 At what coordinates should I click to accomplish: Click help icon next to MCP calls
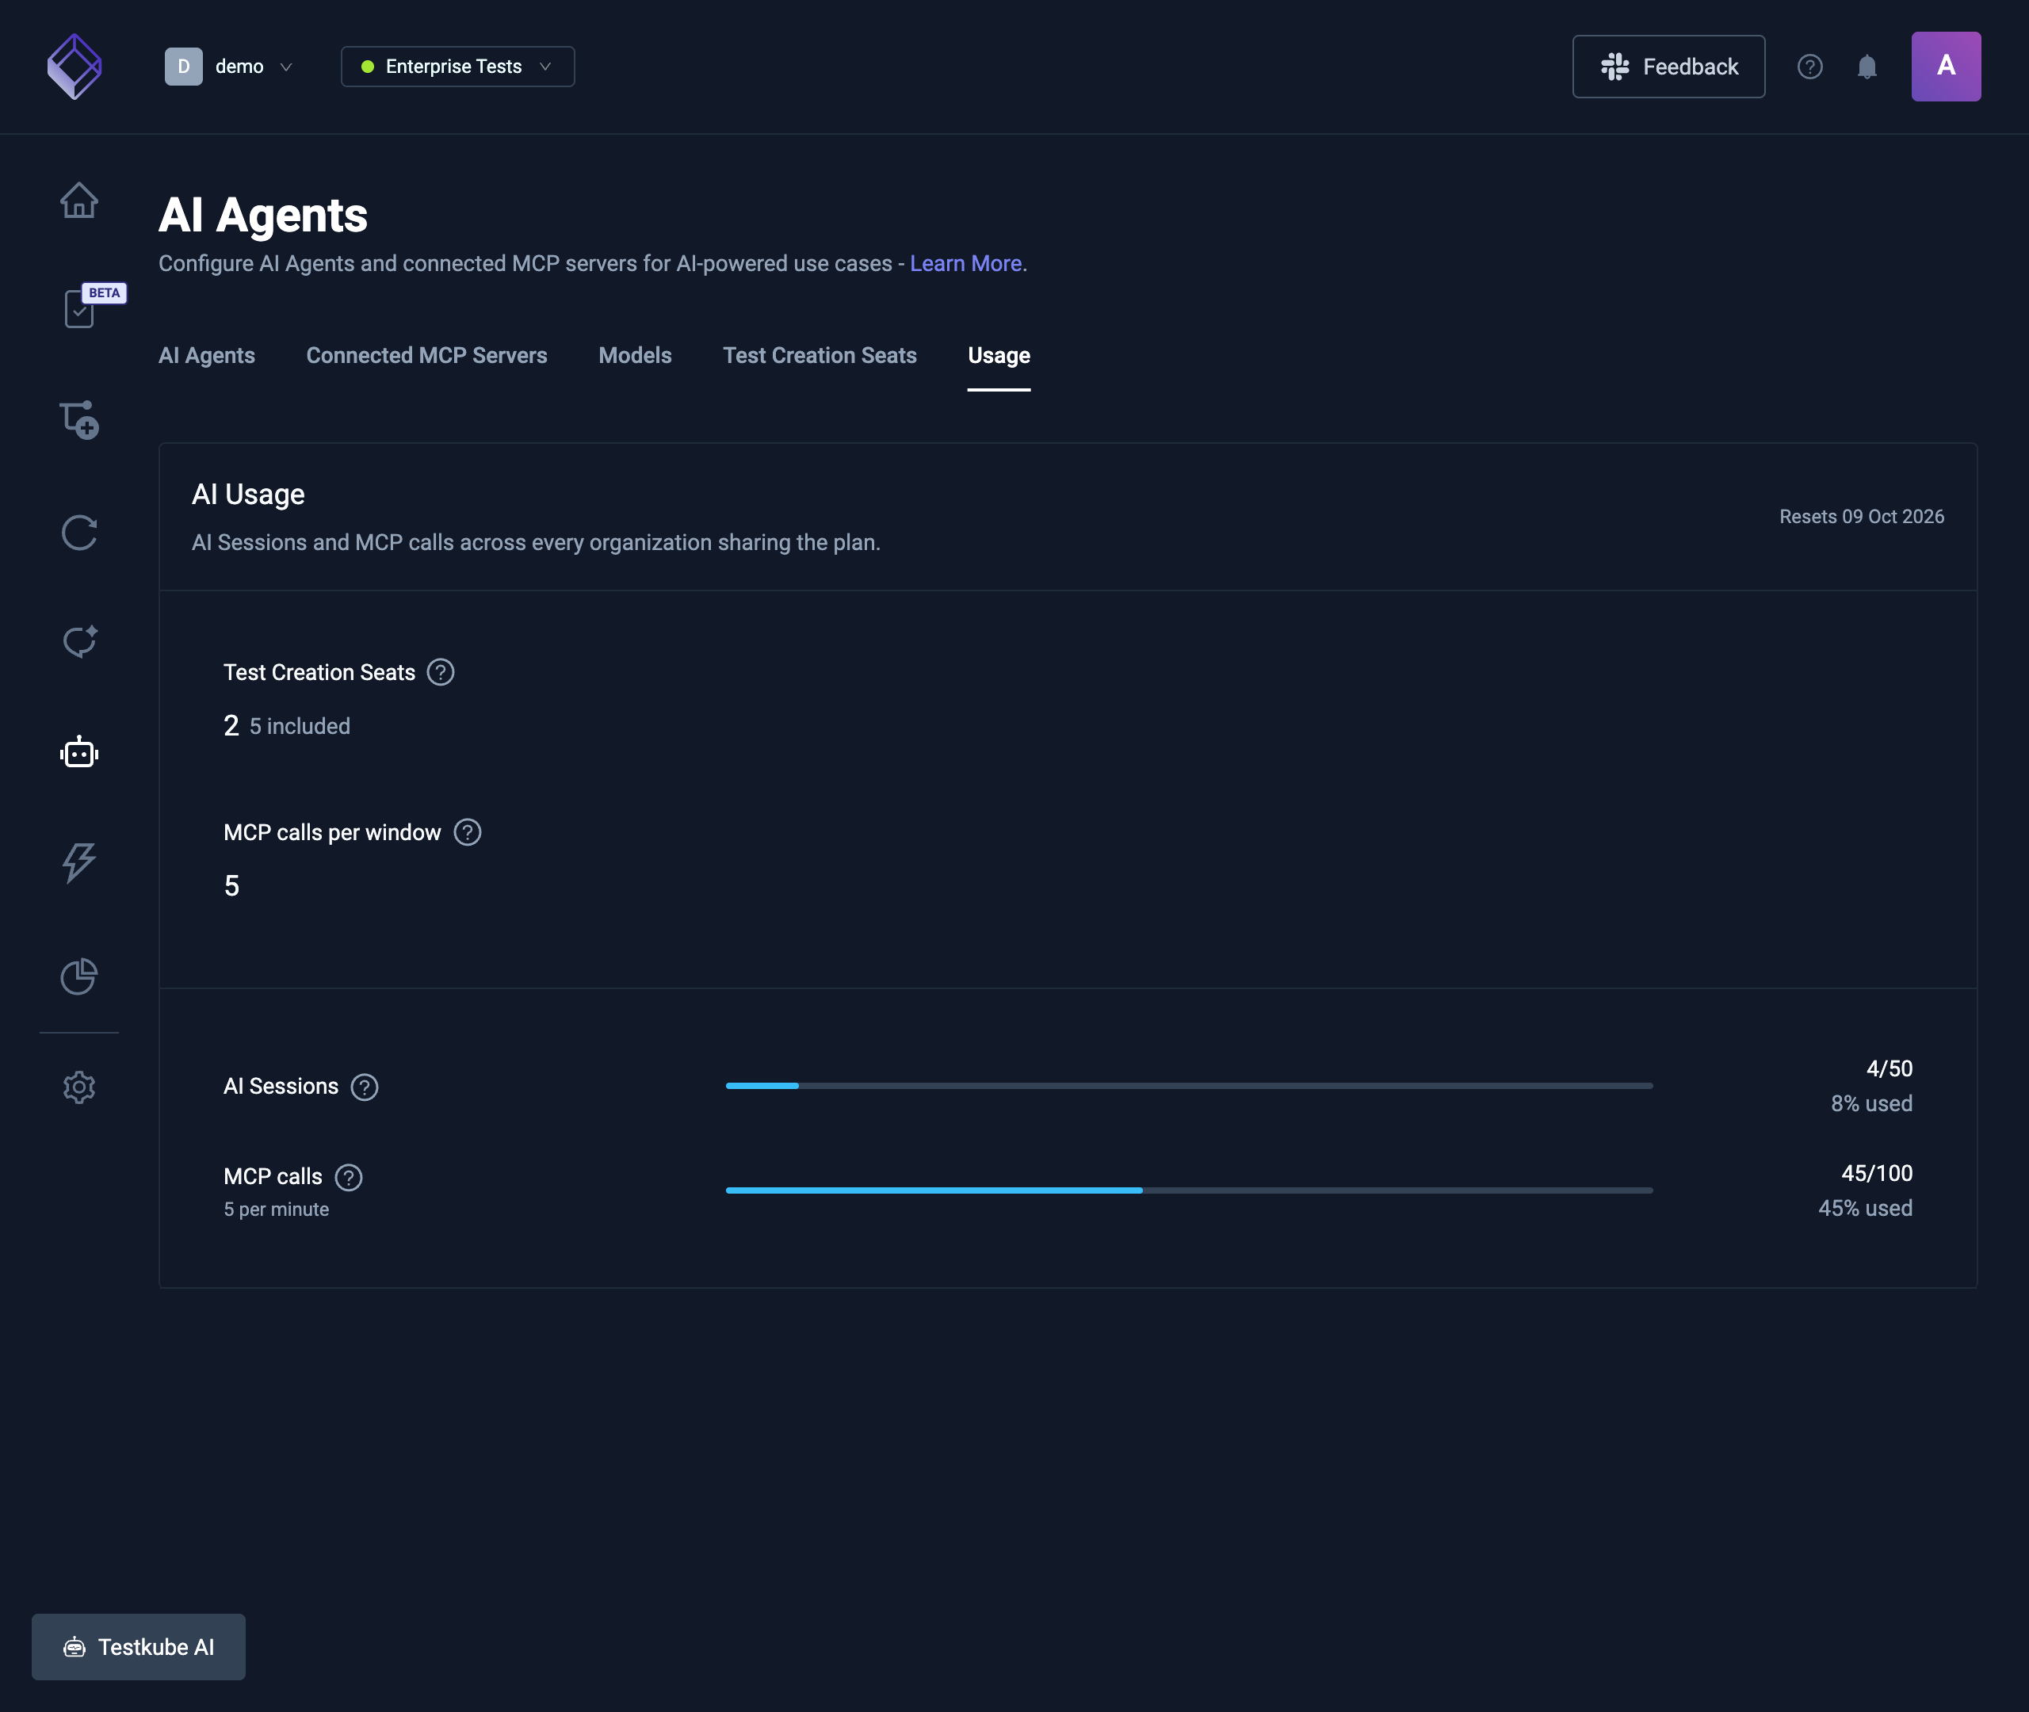click(349, 1177)
